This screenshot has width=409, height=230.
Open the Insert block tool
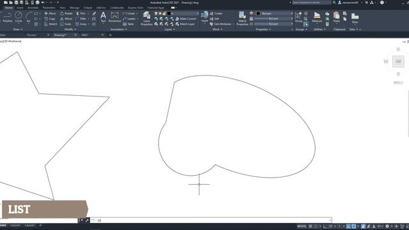204,17
